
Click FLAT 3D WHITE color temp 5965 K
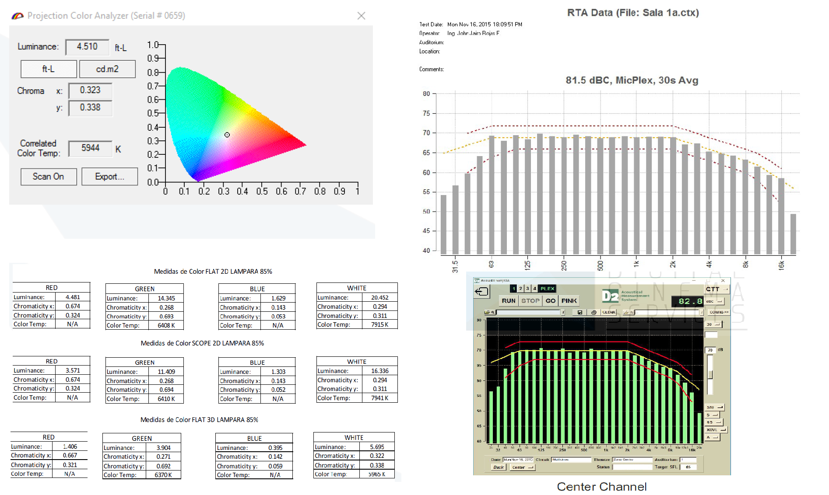[x=377, y=474]
